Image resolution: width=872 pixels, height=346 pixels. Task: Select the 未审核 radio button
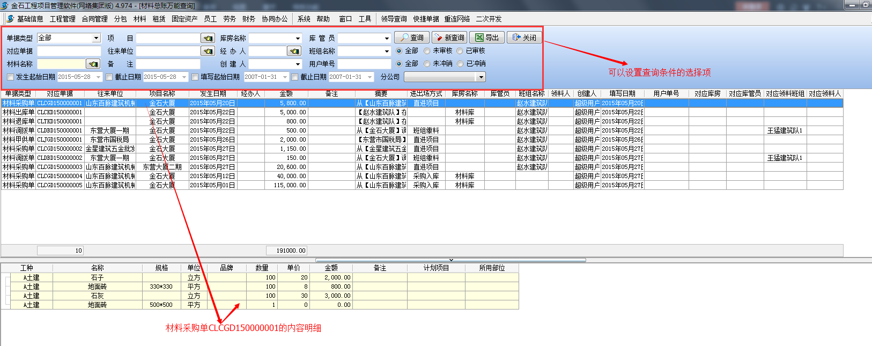click(427, 51)
